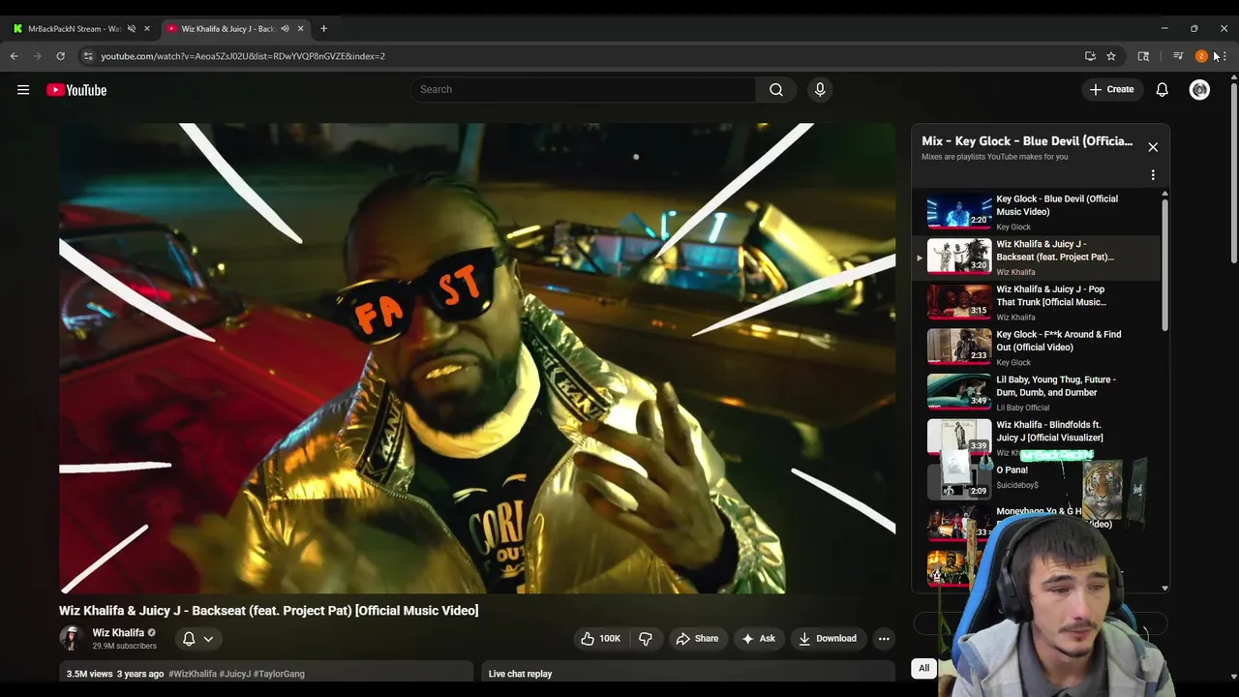Viewport: 1239px width, 697px height.
Task: Focus the YouTube search field
Action: pos(583,89)
